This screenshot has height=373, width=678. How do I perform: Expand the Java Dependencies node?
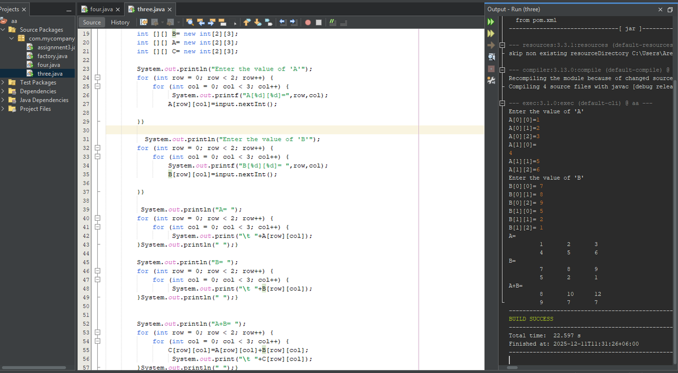point(4,100)
